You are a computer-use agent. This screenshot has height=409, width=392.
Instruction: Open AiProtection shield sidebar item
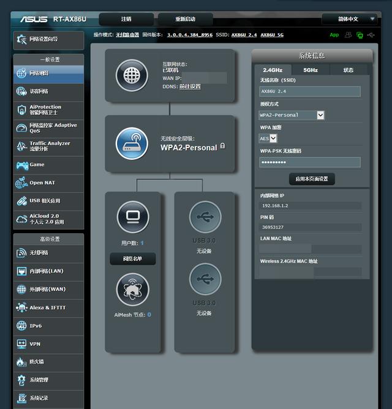[x=48, y=110]
